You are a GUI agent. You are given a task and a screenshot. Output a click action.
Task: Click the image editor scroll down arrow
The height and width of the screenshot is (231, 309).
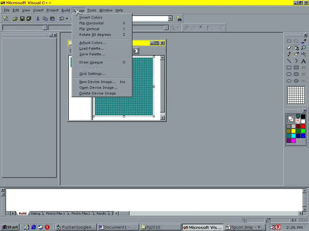point(162,118)
